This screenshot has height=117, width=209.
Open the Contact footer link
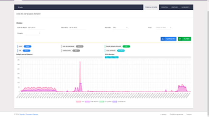pos(189,114)
